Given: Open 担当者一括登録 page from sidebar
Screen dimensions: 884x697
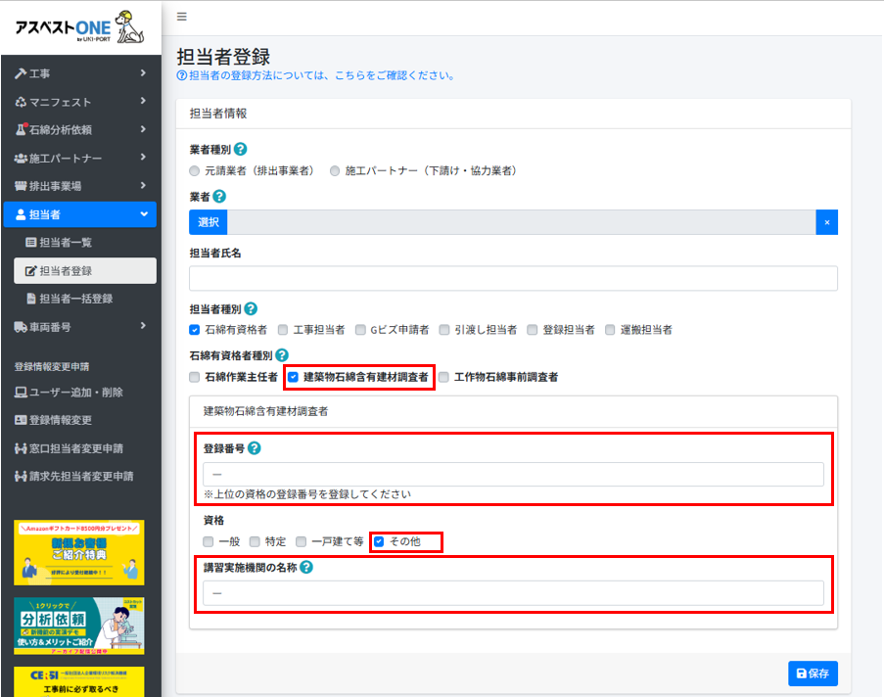Looking at the screenshot, I should click(x=75, y=299).
